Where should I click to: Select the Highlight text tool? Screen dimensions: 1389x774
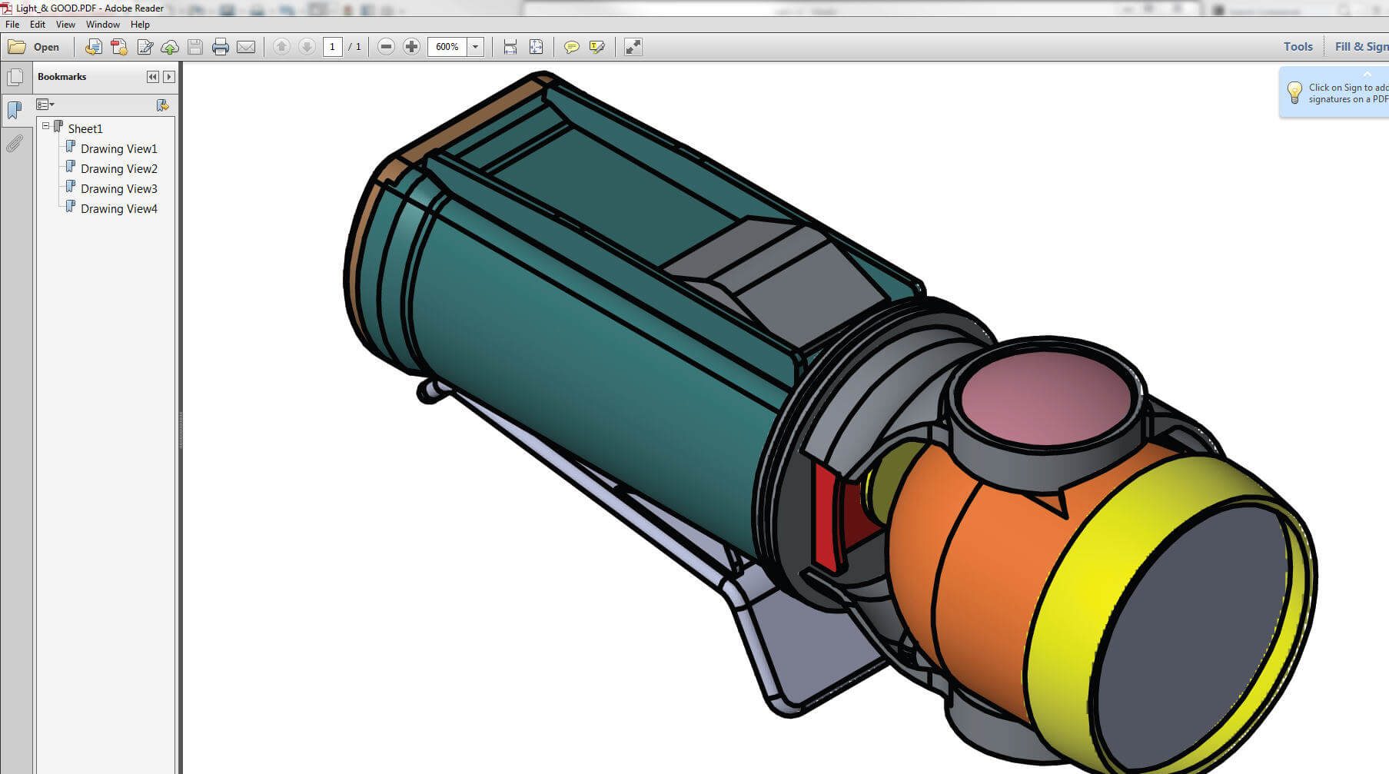(x=596, y=47)
